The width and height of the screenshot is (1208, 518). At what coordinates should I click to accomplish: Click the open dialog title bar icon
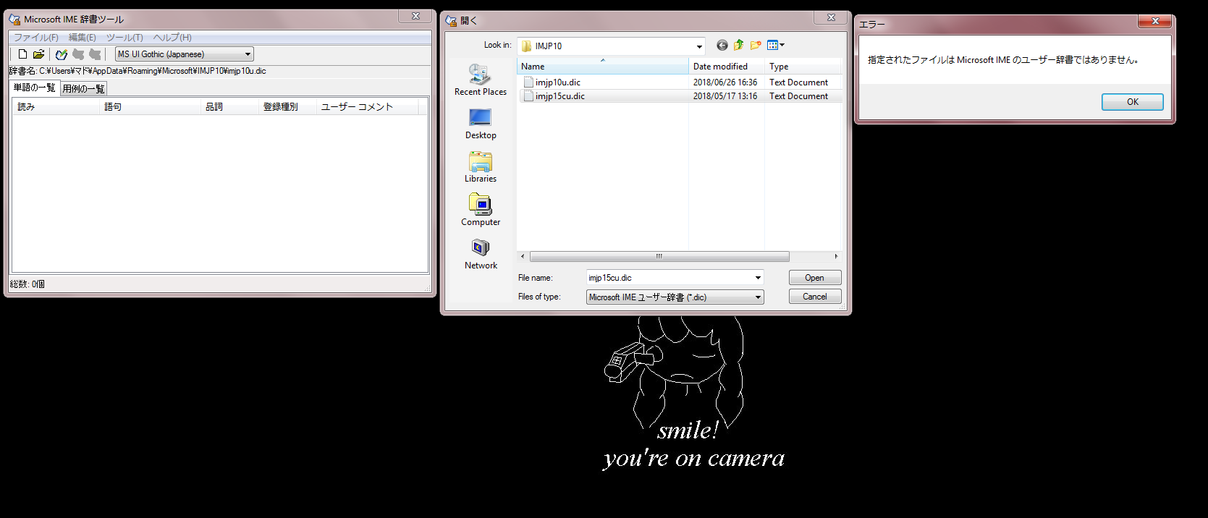452,21
